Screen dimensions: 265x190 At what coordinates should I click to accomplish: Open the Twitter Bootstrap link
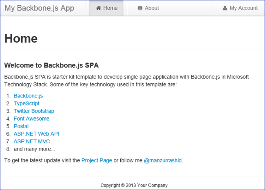(34, 111)
